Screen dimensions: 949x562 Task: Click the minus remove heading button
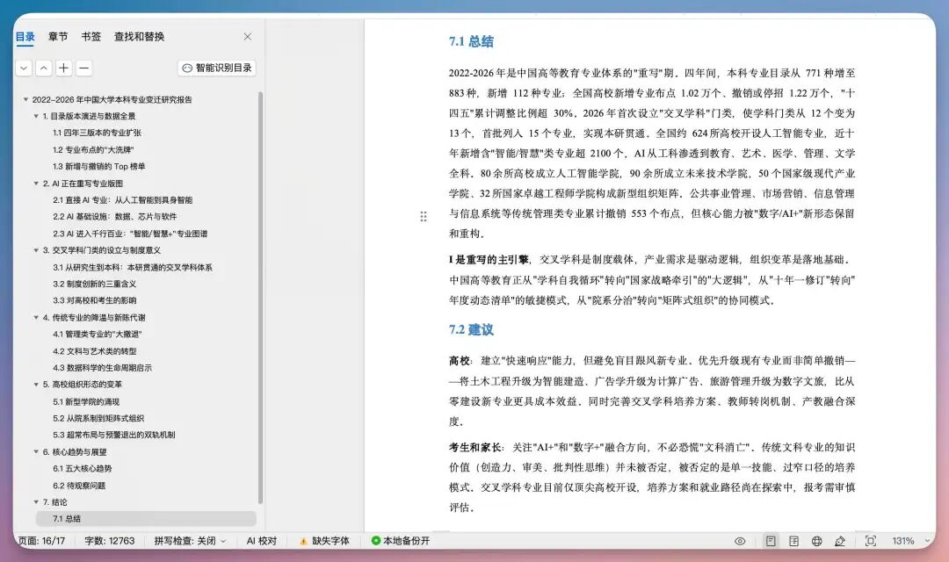pos(84,68)
